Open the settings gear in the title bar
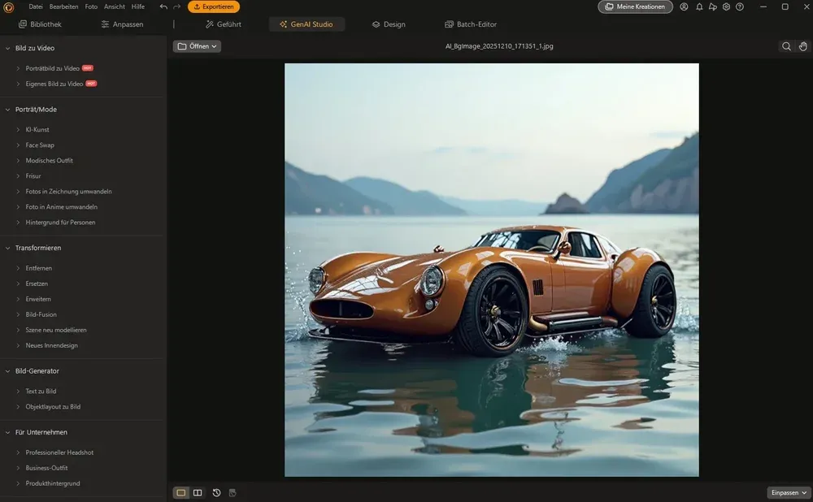The height and width of the screenshot is (502, 813). 725,6
